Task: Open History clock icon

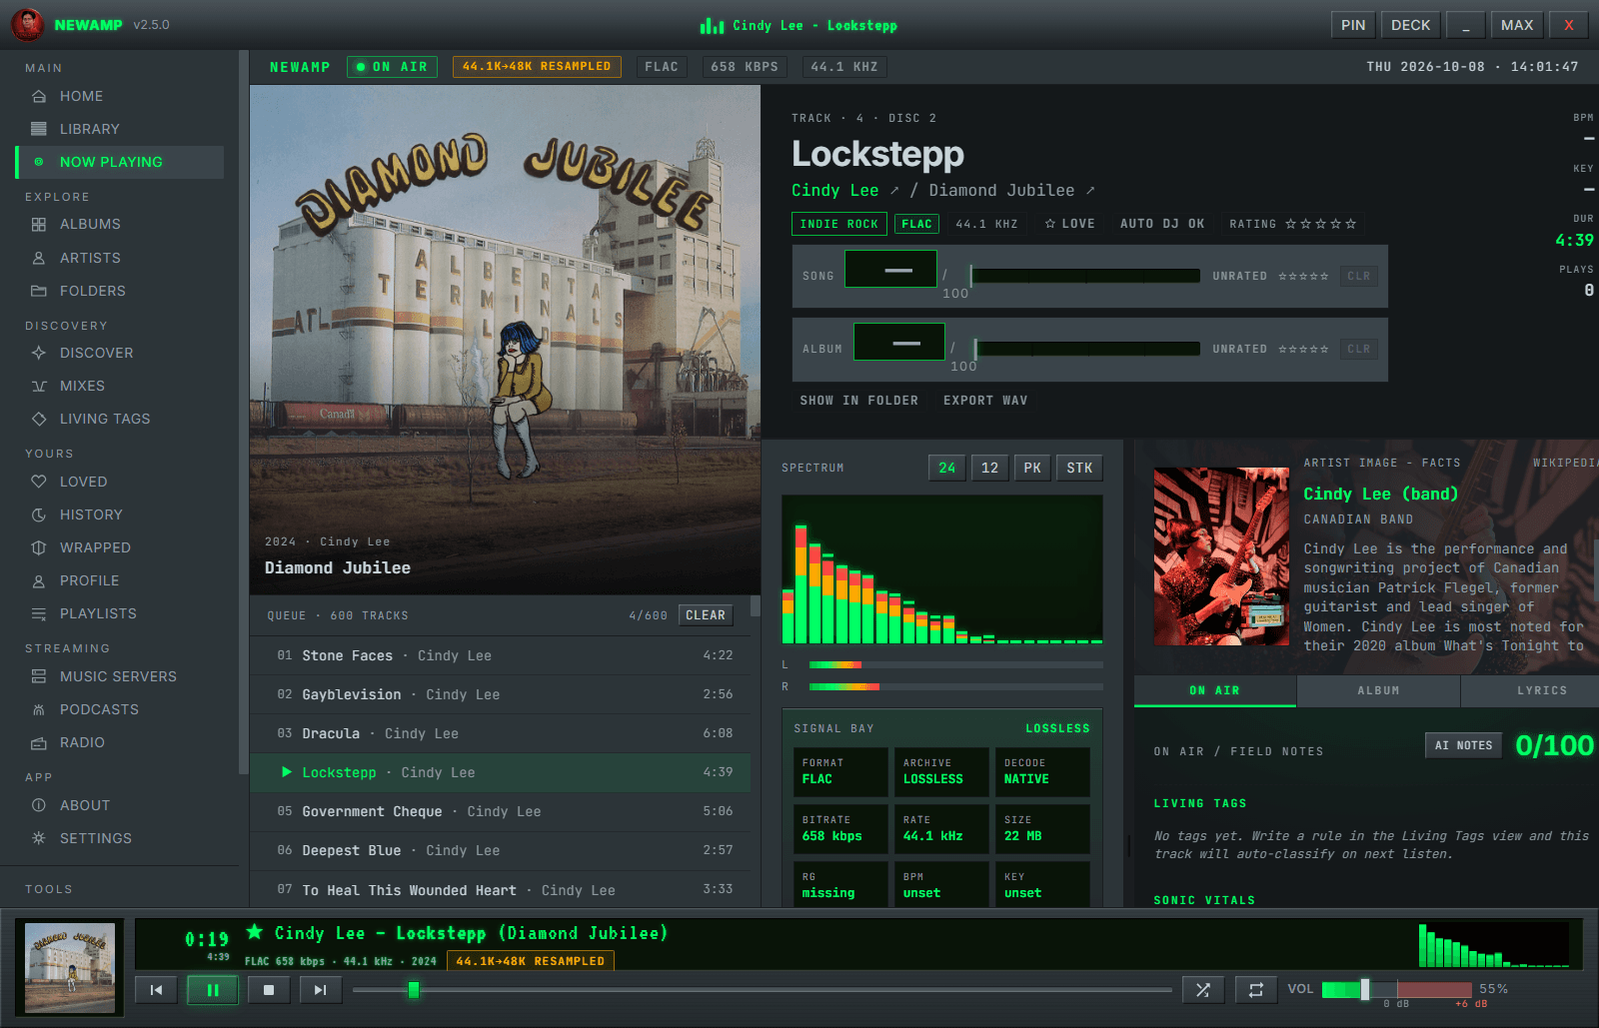Action: 39,514
